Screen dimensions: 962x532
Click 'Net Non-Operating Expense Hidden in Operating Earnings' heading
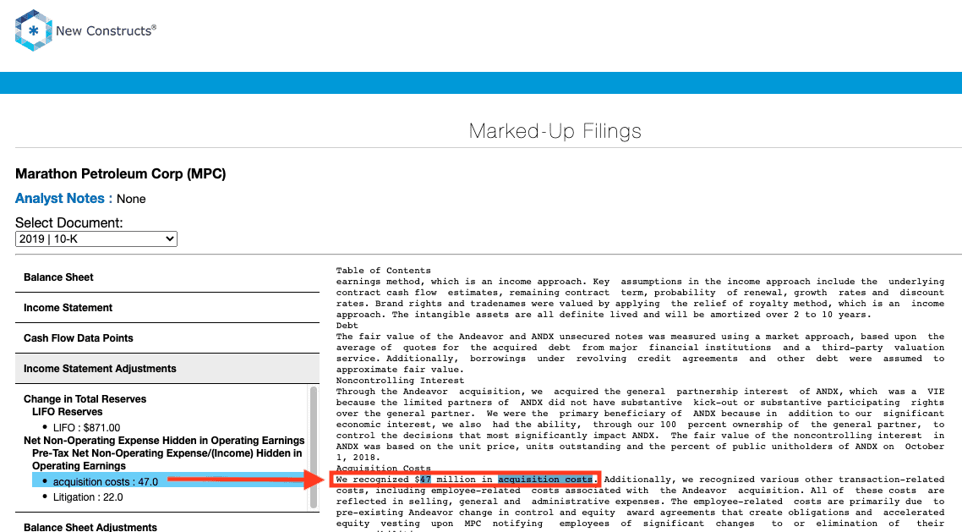point(165,441)
